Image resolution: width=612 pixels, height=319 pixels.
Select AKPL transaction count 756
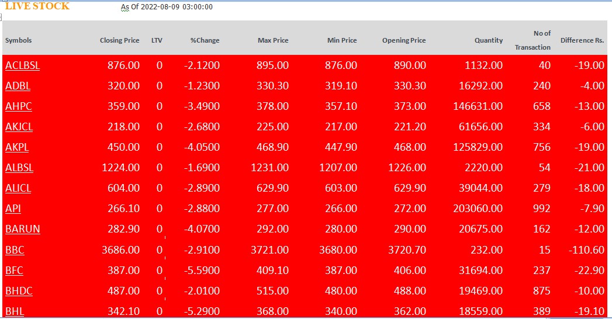click(x=542, y=147)
